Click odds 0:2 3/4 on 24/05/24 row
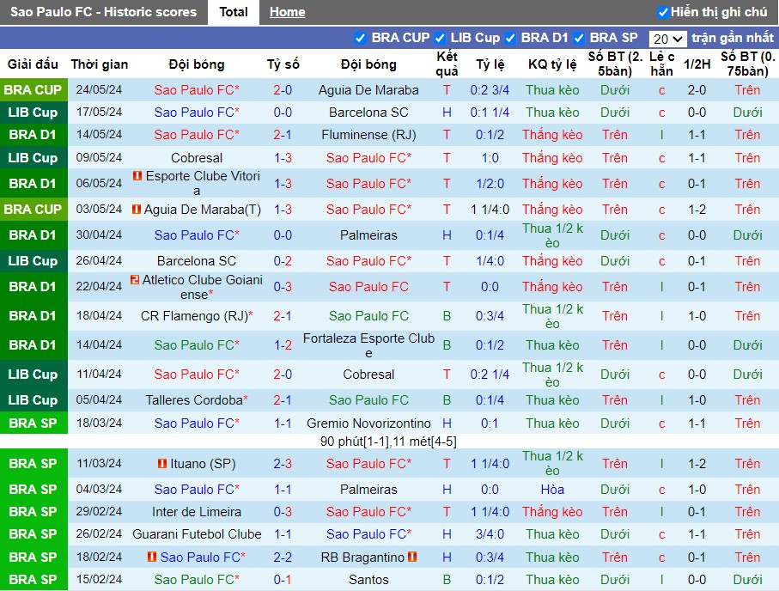The image size is (779, 591). point(490,90)
